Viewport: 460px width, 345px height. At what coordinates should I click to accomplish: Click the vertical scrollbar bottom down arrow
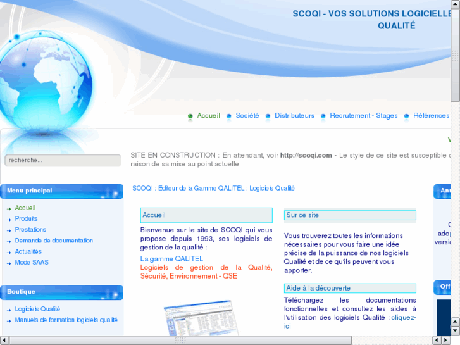(x=456, y=330)
